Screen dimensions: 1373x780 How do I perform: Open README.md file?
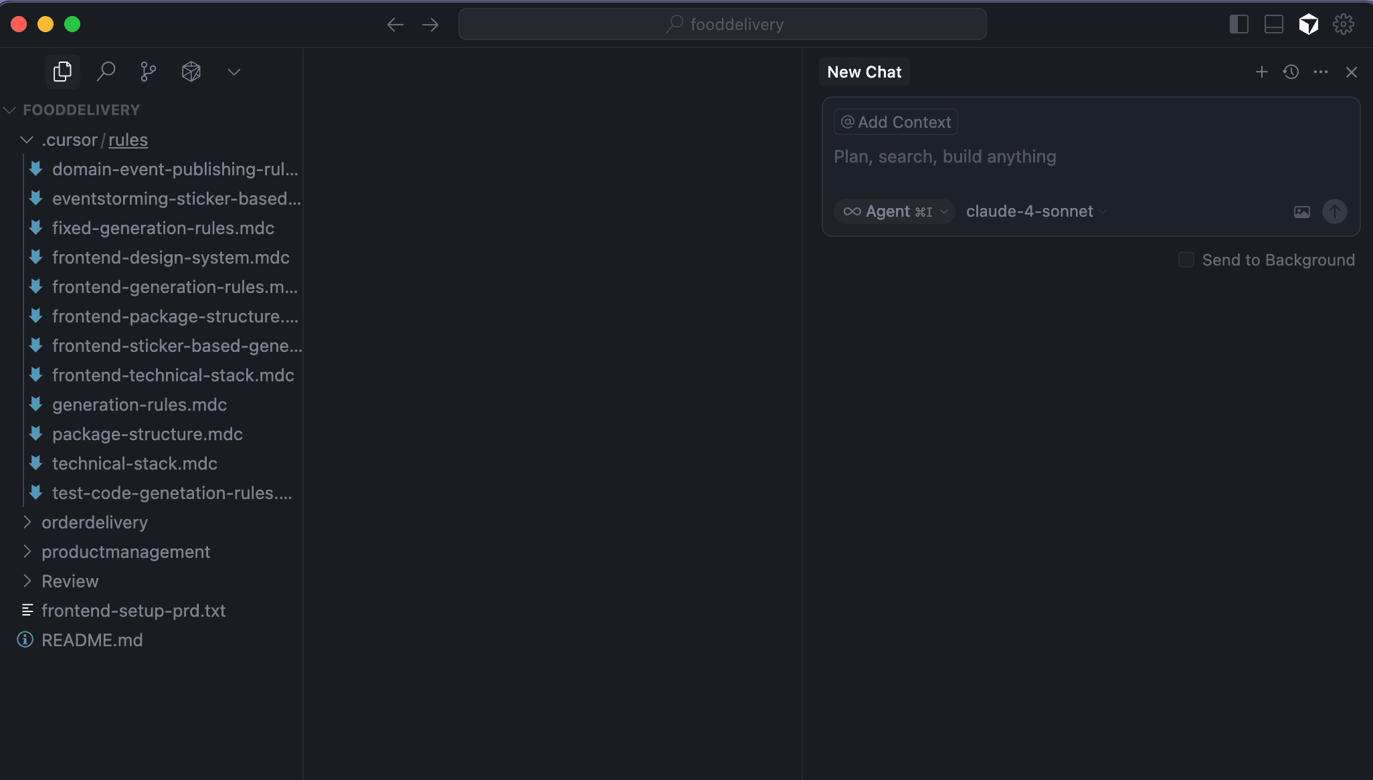pyautogui.click(x=92, y=640)
